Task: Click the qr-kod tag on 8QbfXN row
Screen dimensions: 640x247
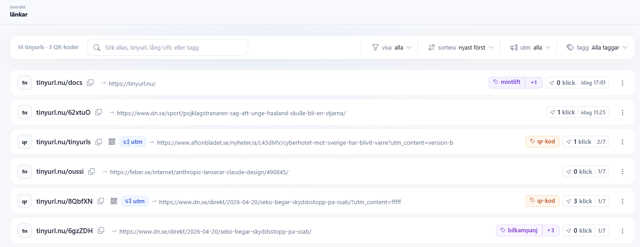Action: 542,201
